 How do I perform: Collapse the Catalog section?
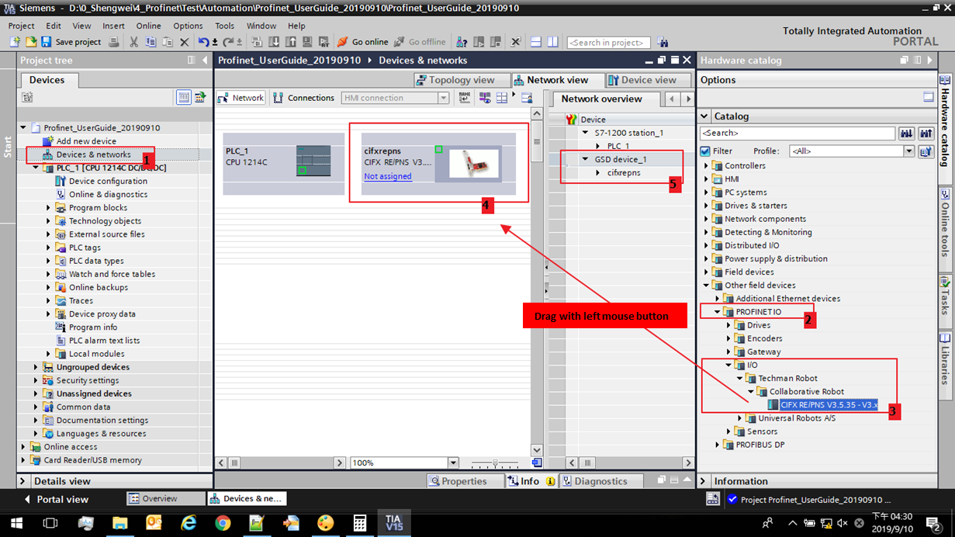point(704,116)
